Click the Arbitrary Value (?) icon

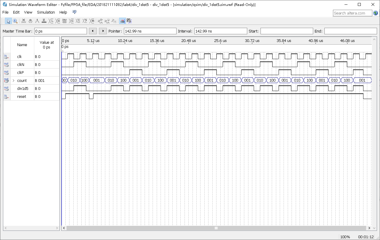85,21
